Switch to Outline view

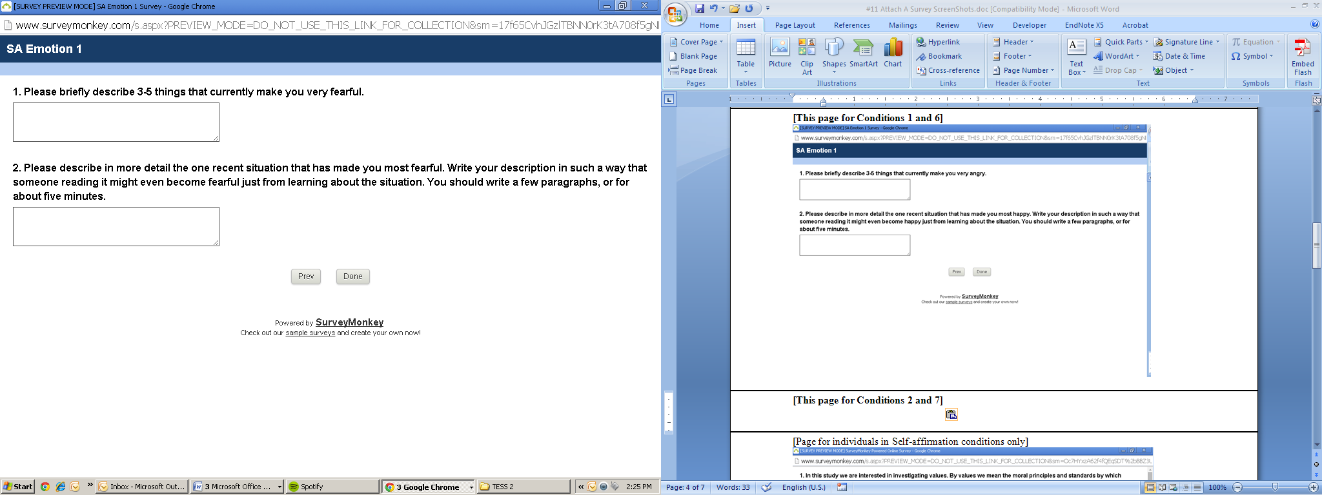(x=1185, y=487)
